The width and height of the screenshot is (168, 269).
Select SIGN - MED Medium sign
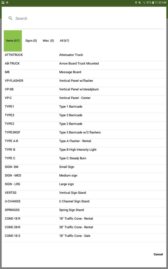tap(85, 176)
